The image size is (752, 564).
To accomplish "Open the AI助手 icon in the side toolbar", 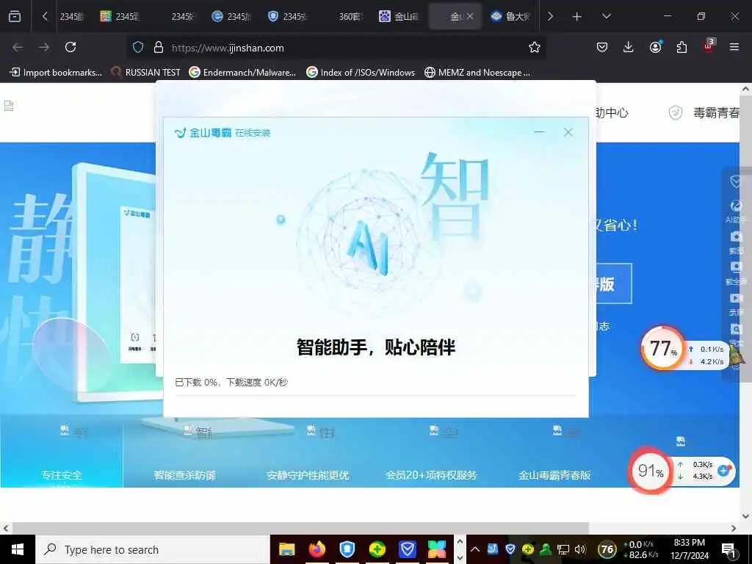I will tap(736, 211).
